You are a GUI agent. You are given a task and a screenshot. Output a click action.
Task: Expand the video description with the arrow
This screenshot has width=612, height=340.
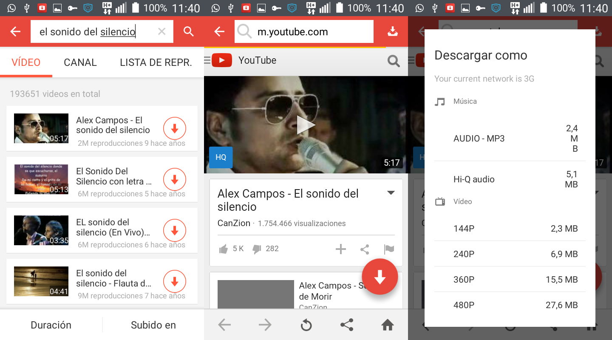[391, 193]
